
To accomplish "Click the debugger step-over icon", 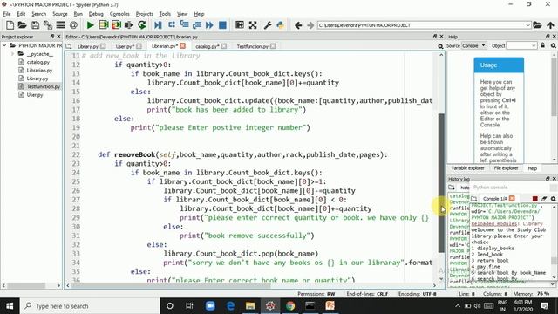I will (172, 25).
